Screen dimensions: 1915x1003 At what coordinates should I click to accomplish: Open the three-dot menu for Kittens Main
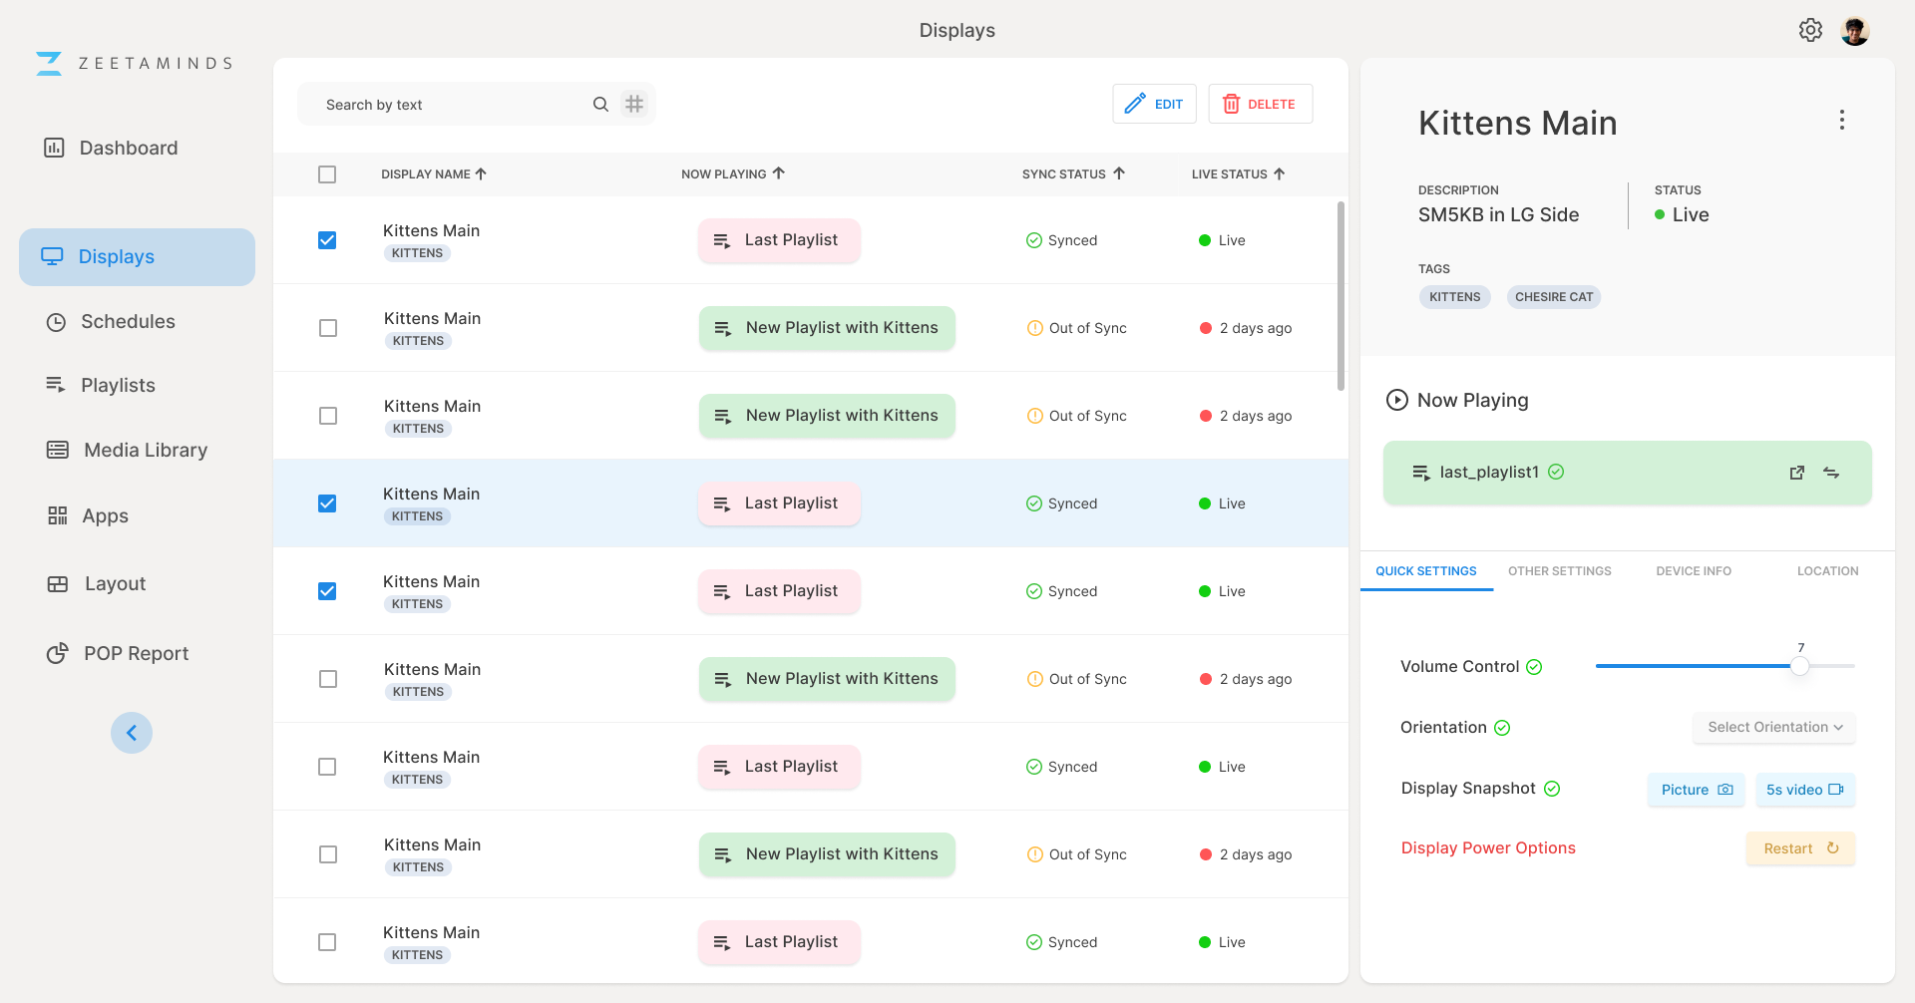1841,121
